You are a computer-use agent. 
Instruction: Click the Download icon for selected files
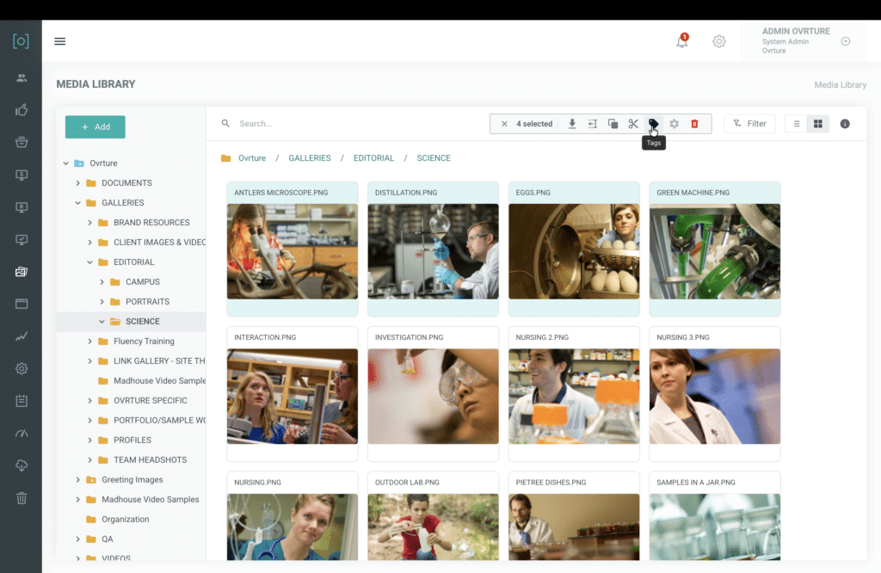pos(572,123)
